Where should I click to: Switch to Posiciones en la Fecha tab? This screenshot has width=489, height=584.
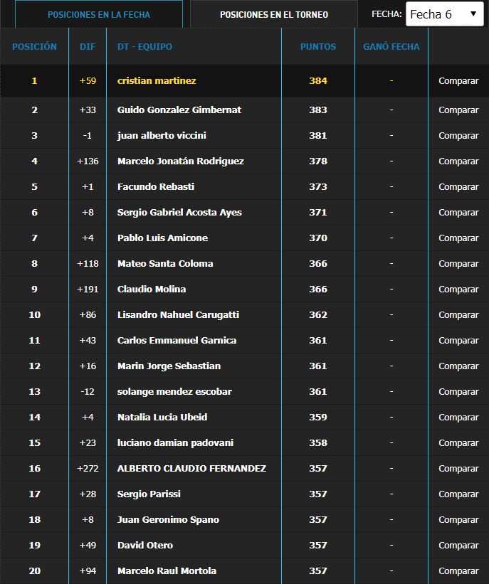pyautogui.click(x=99, y=14)
